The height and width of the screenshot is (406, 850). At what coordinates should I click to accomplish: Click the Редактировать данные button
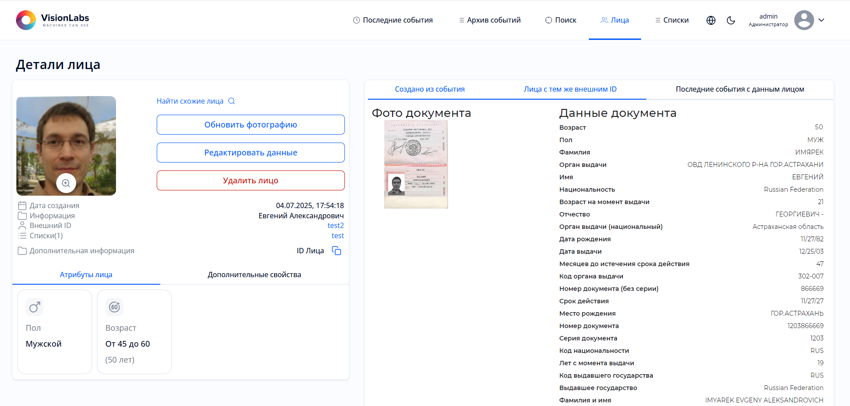(x=251, y=153)
